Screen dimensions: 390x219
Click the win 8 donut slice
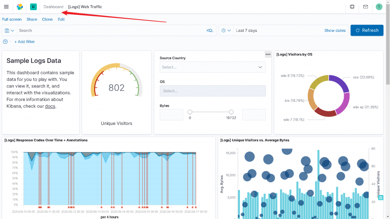318,82
